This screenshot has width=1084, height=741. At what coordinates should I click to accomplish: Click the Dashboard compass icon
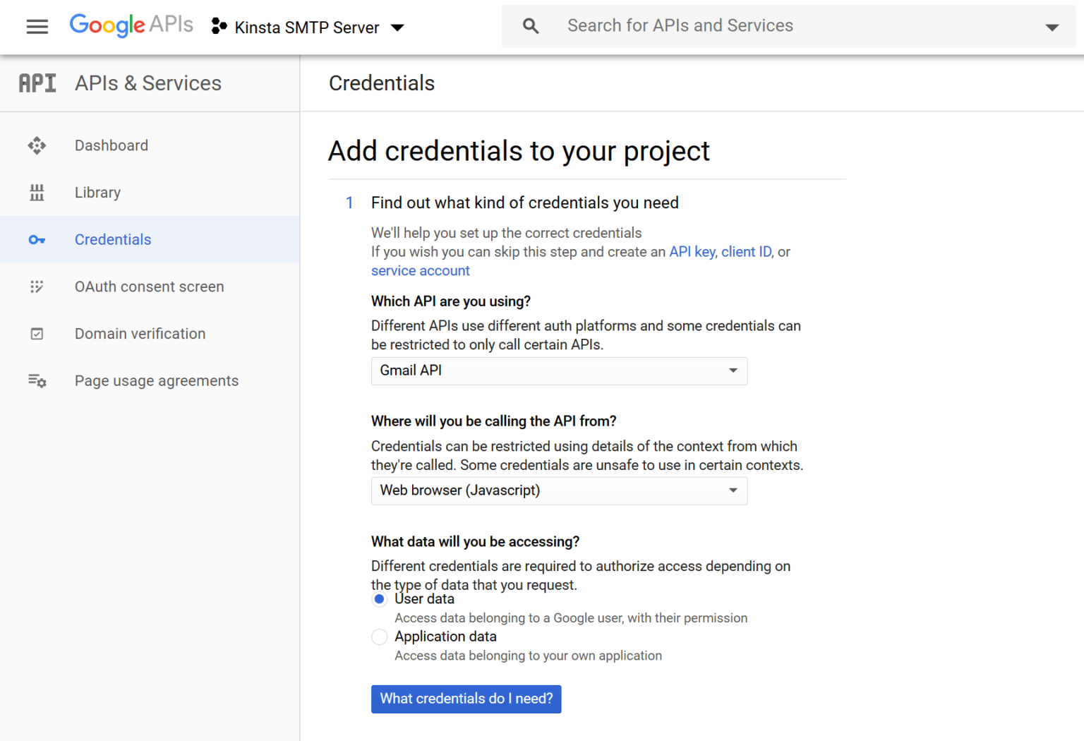(37, 145)
